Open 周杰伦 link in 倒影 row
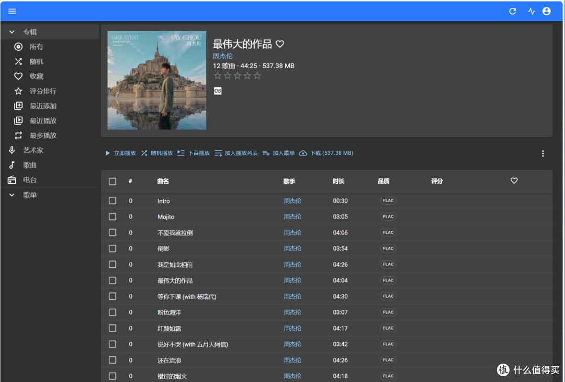 click(292, 248)
